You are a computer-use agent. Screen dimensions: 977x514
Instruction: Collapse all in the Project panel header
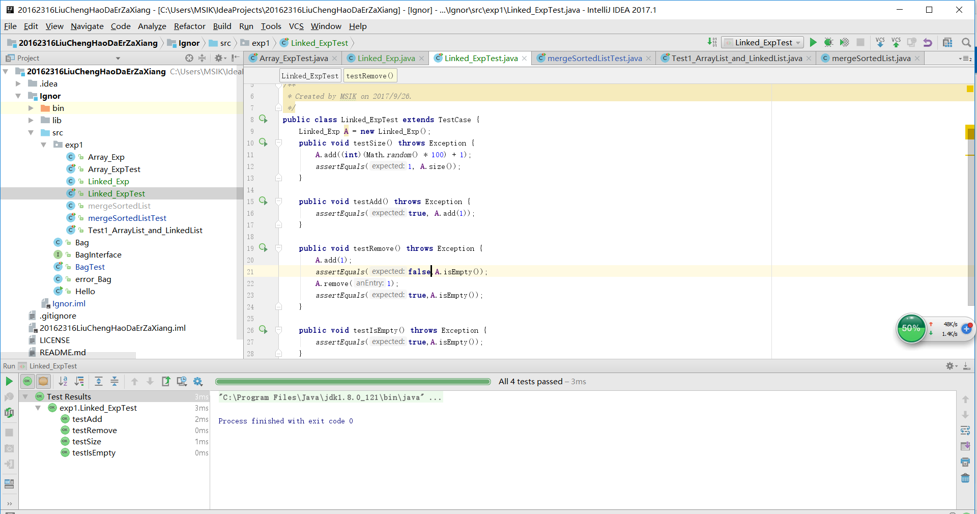click(x=202, y=58)
